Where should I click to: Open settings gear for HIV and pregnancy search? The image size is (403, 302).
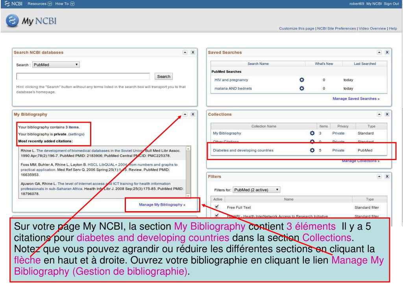pyautogui.click(x=302, y=80)
